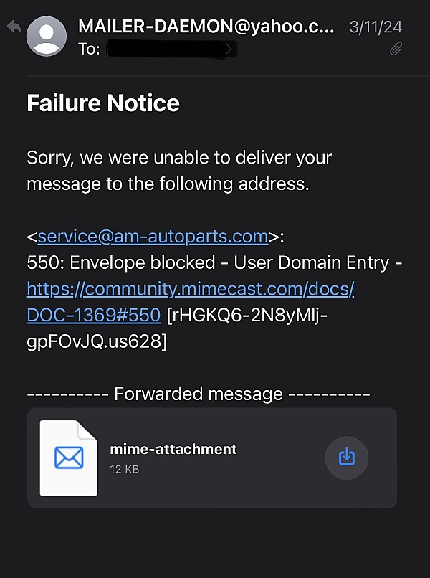The width and height of the screenshot is (430, 578).
Task: Tap the paperclip attachment indicator
Action: (x=396, y=49)
